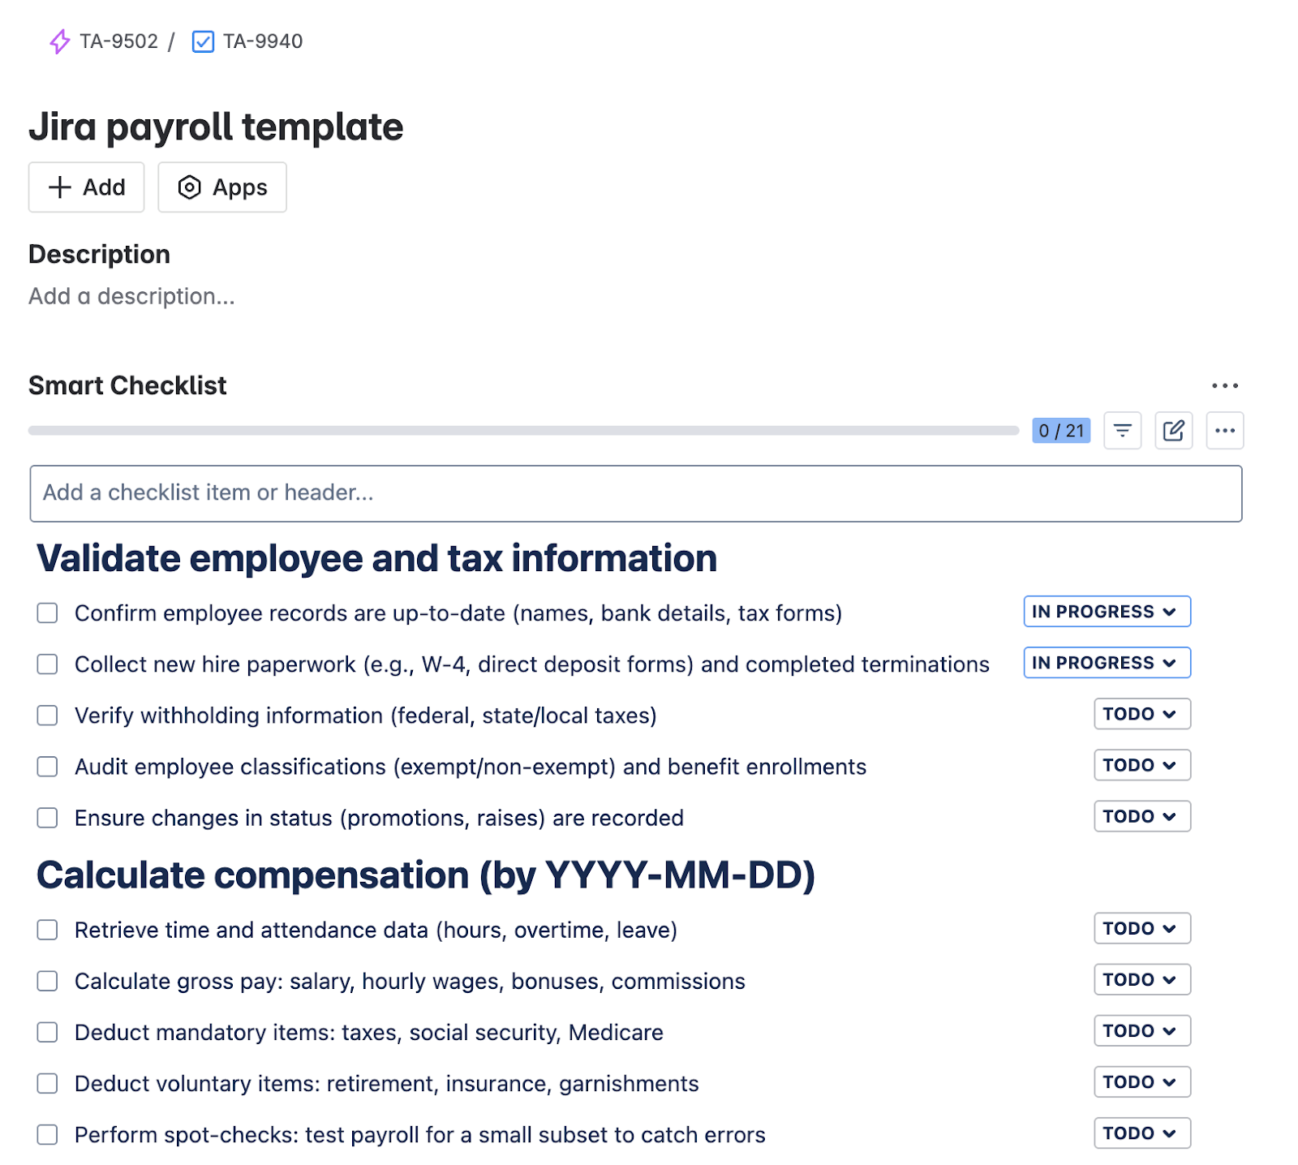Image resolution: width=1298 pixels, height=1165 pixels.
Task: Open IN PROGRESS status dropdown for Collect new hire paperwork
Action: click(1107, 663)
